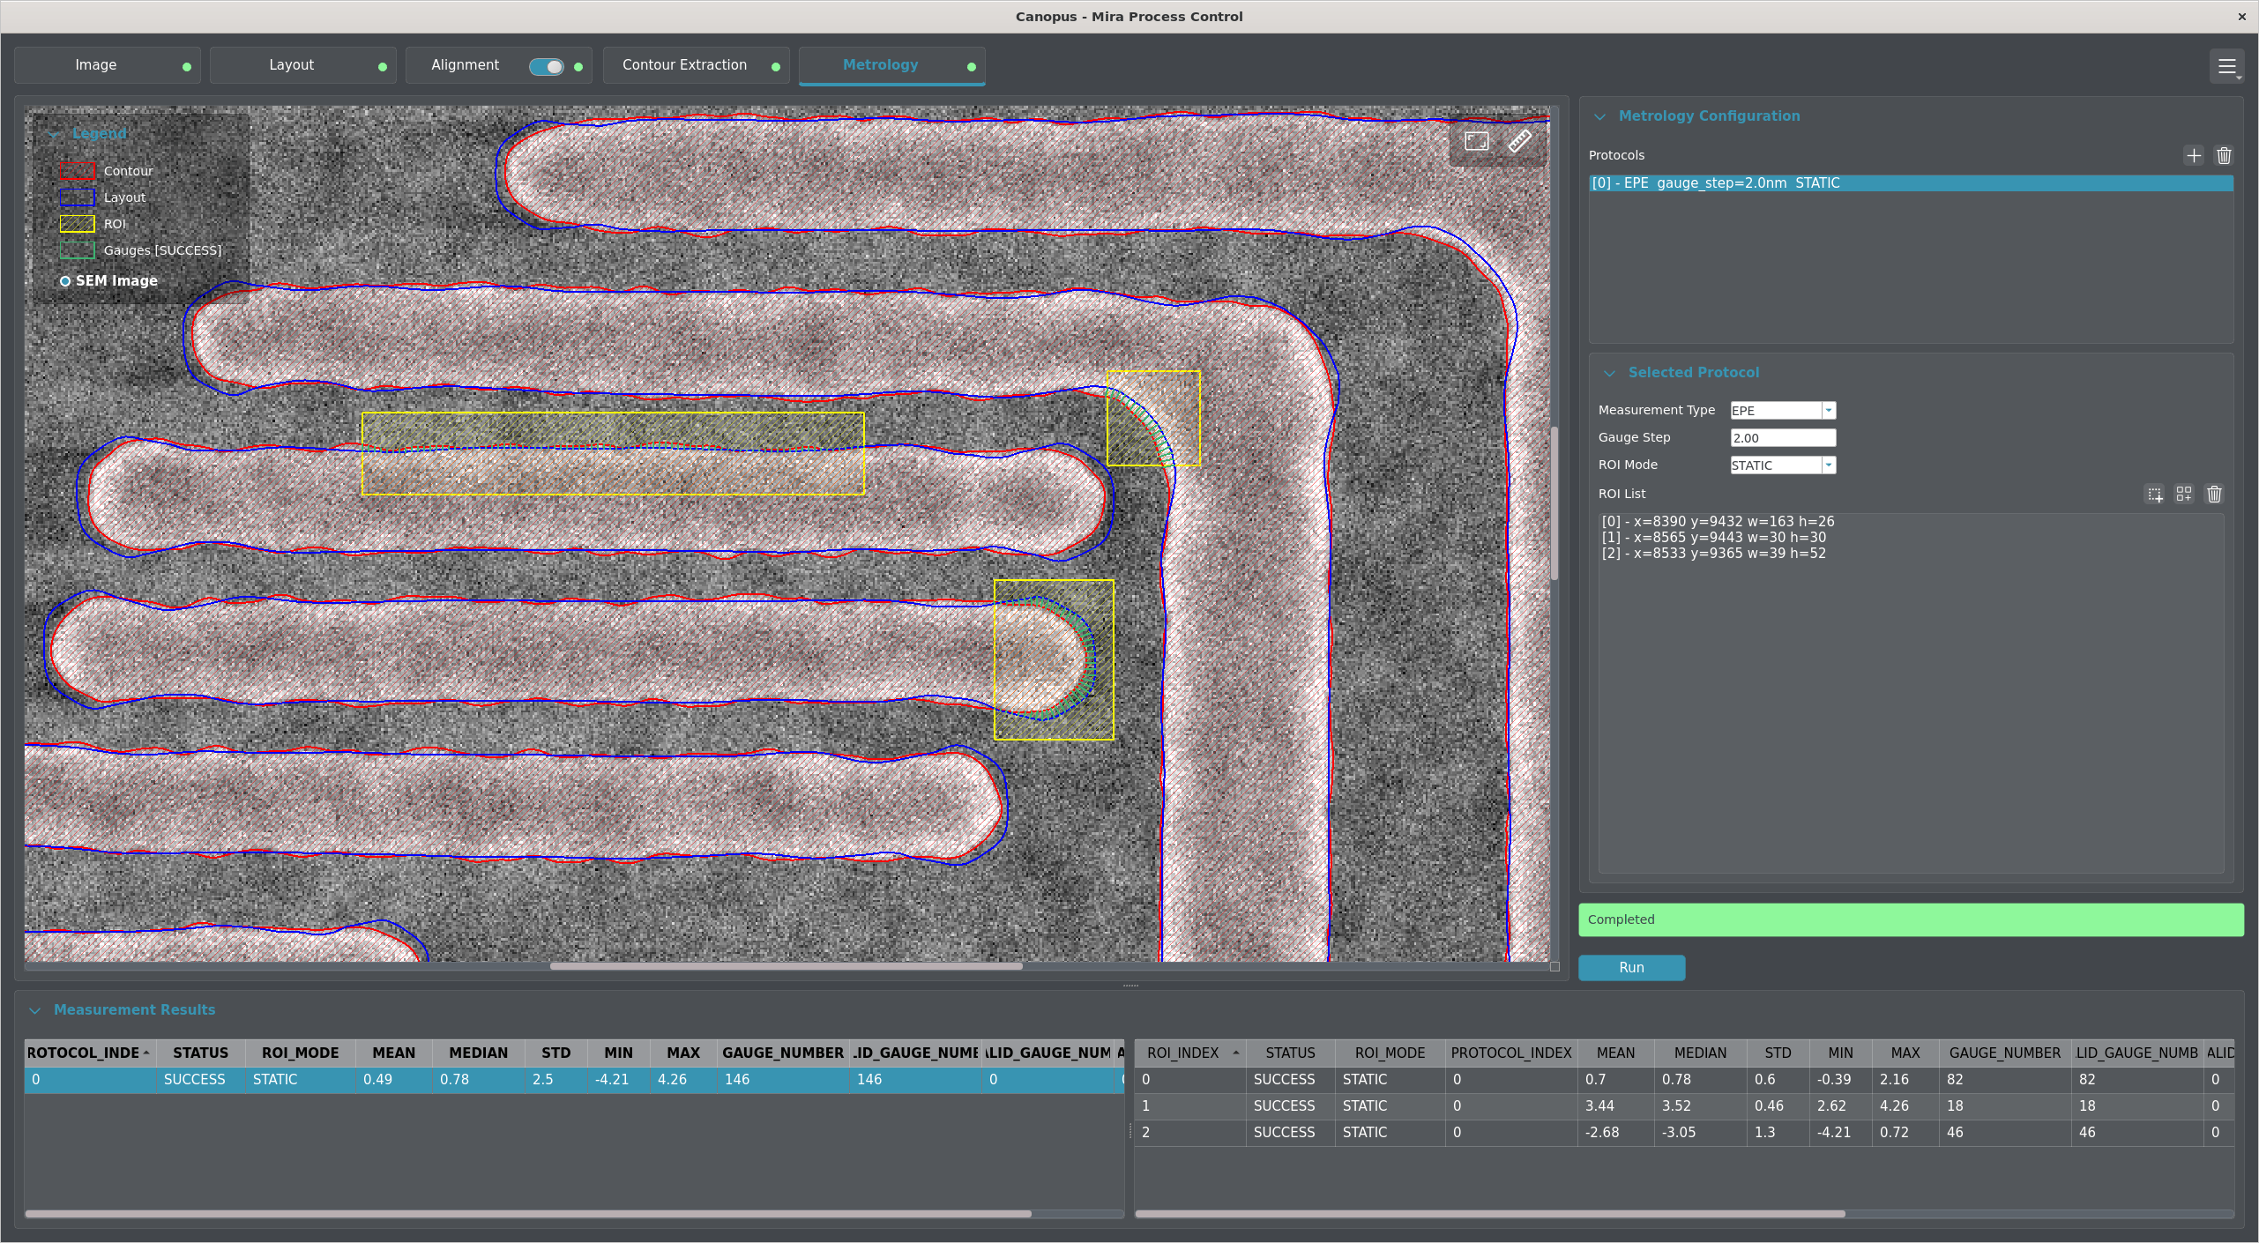
Task: Switch to the Layout tab
Action: coord(292,64)
